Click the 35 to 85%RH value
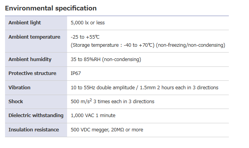The width and height of the screenshot is (249, 148). [x=86, y=60]
